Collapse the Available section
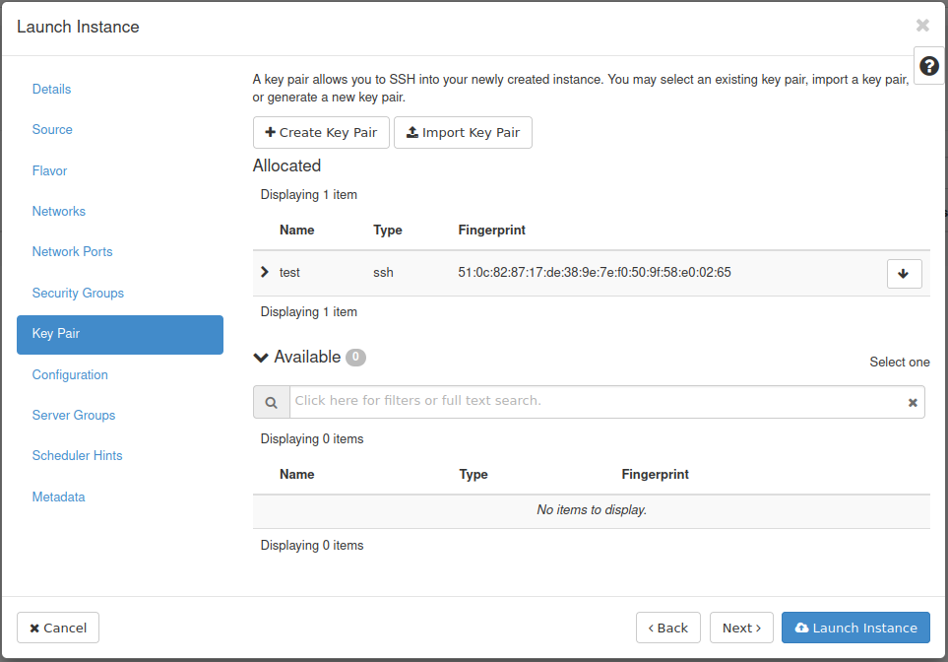 [261, 358]
